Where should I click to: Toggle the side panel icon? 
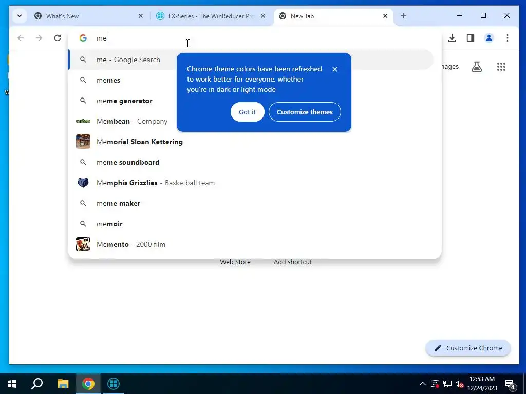point(471,38)
